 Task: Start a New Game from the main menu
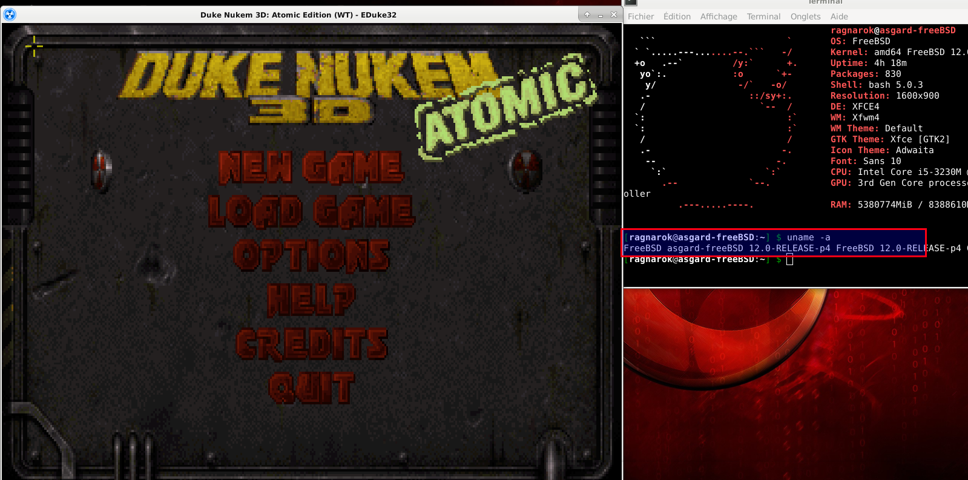pyautogui.click(x=311, y=168)
